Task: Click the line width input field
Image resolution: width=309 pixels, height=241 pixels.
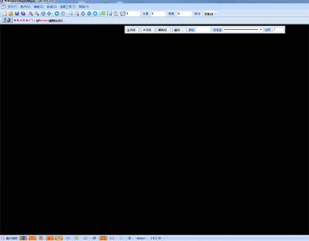Action: tap(279, 30)
